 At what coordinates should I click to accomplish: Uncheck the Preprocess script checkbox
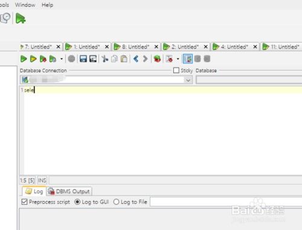24,202
